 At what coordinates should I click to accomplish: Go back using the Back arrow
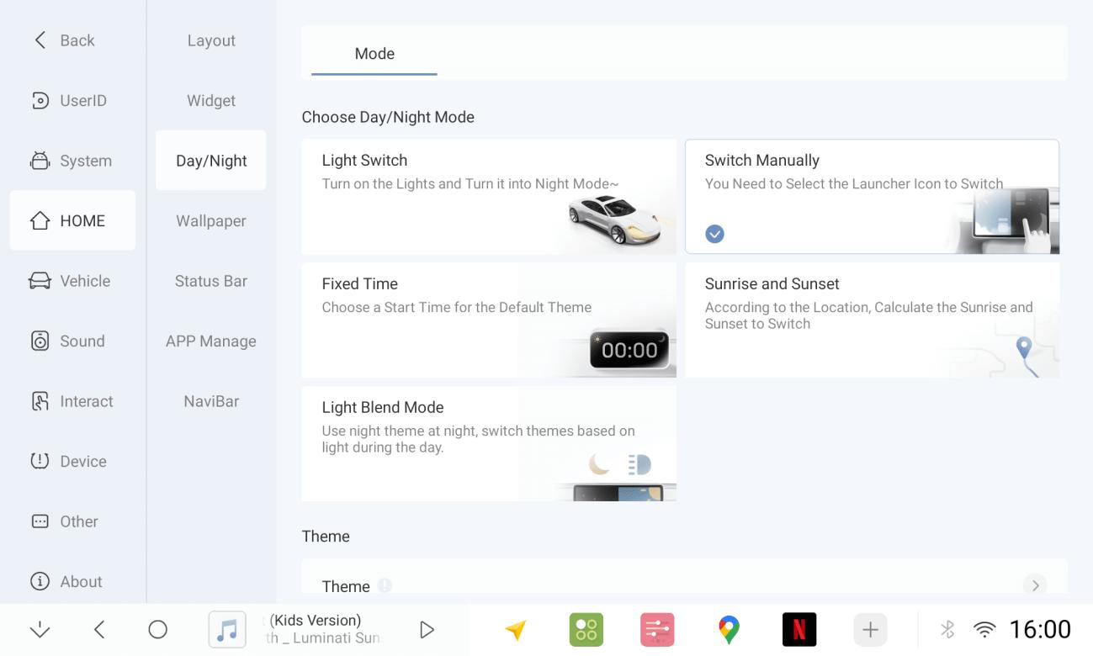[64, 40]
